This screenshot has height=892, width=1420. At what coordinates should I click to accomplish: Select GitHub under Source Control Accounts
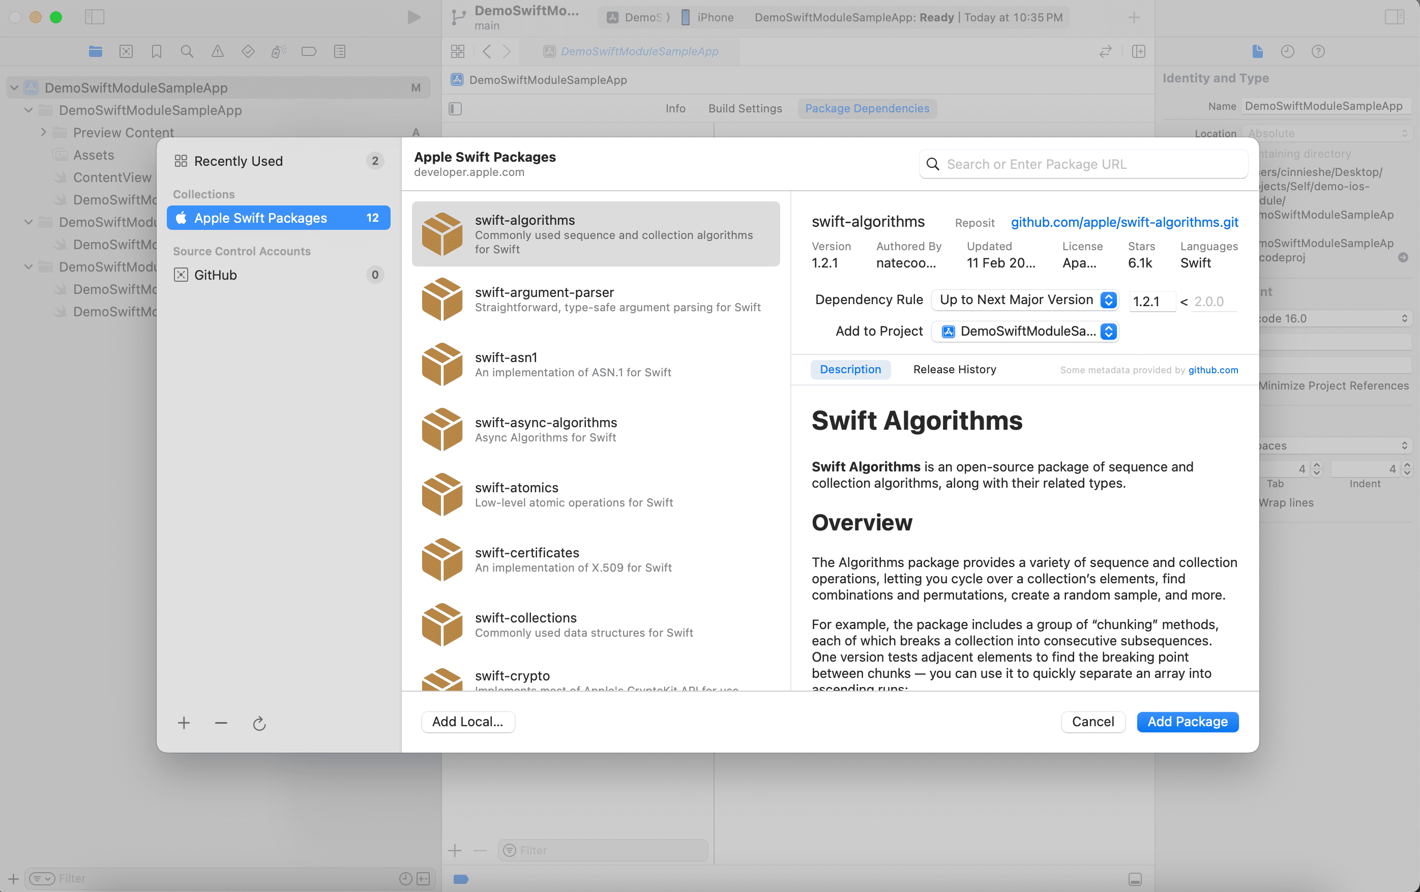(216, 275)
